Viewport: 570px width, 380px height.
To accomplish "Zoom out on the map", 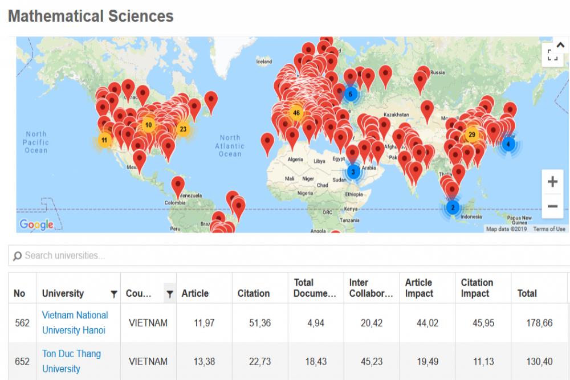I will tap(552, 206).
